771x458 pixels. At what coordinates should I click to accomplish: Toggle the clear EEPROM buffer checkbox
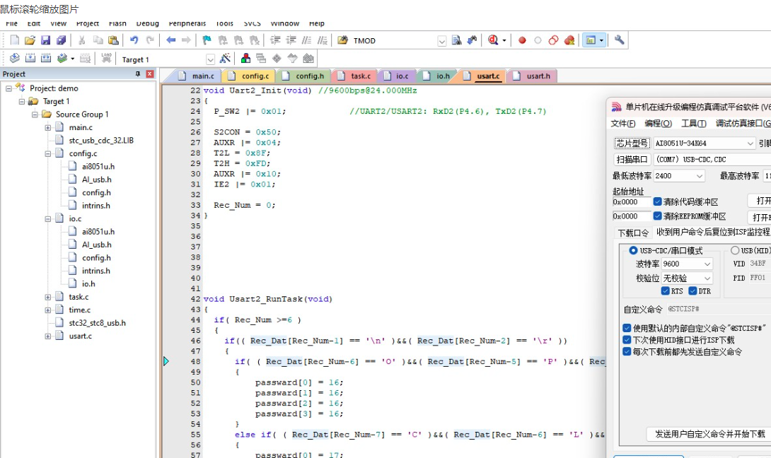tap(657, 216)
